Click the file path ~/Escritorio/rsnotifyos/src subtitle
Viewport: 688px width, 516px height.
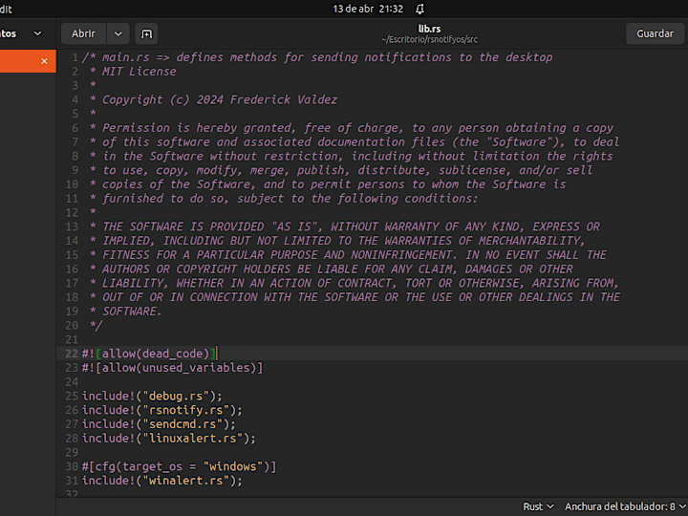429,39
